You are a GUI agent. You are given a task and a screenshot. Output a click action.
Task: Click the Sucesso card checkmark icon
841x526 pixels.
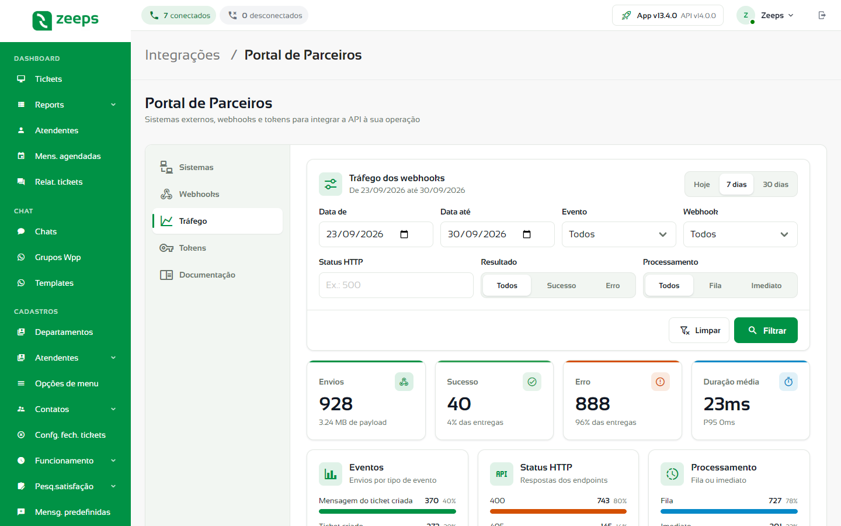coord(532,382)
